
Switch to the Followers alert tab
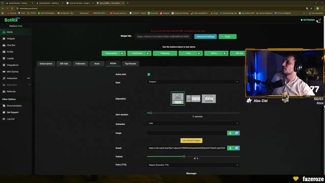coord(80,64)
